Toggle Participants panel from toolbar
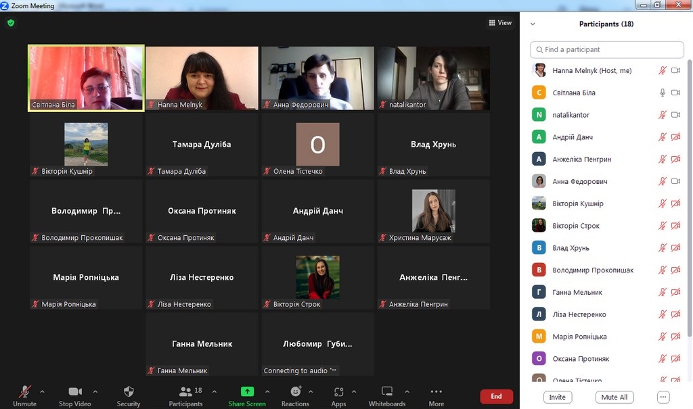 [185, 392]
